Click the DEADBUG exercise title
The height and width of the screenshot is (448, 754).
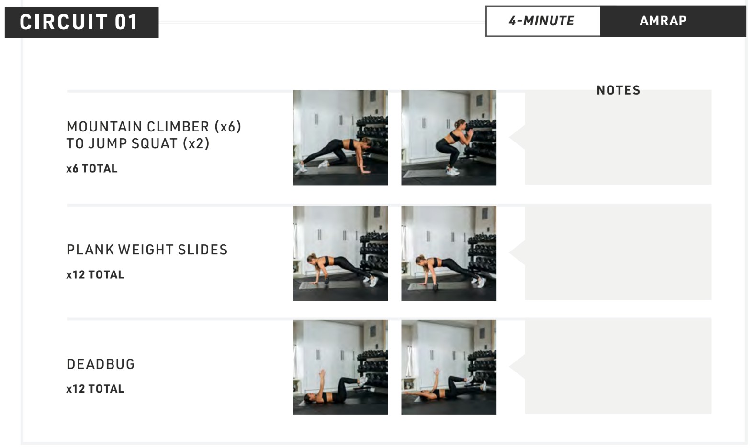[101, 364]
